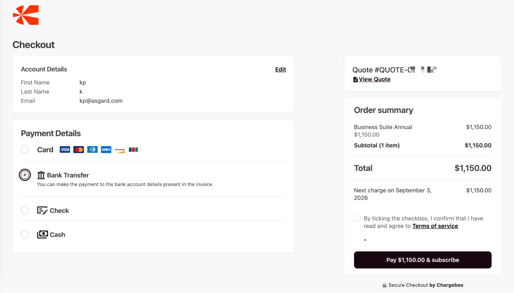Screen dimensions: 514x293
Task: Edit the Account Details
Action: [280, 69]
